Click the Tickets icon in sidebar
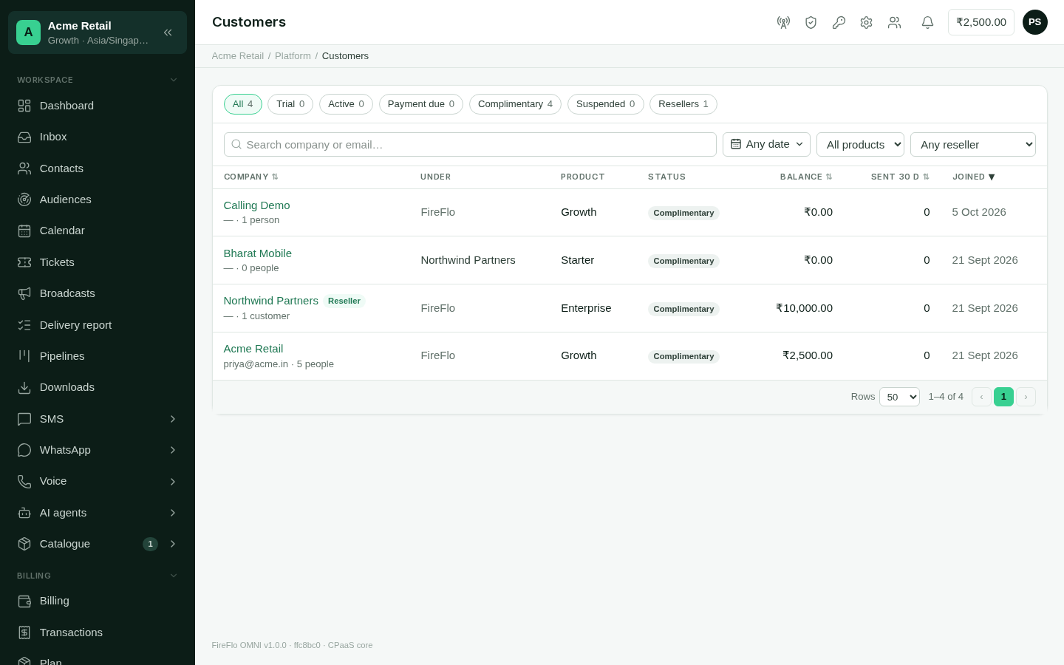The height and width of the screenshot is (665, 1064). tap(24, 262)
